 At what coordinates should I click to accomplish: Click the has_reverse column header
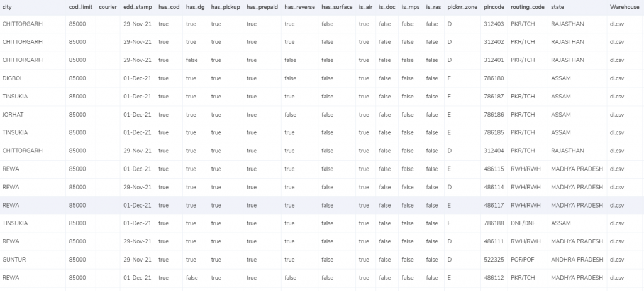299,6
